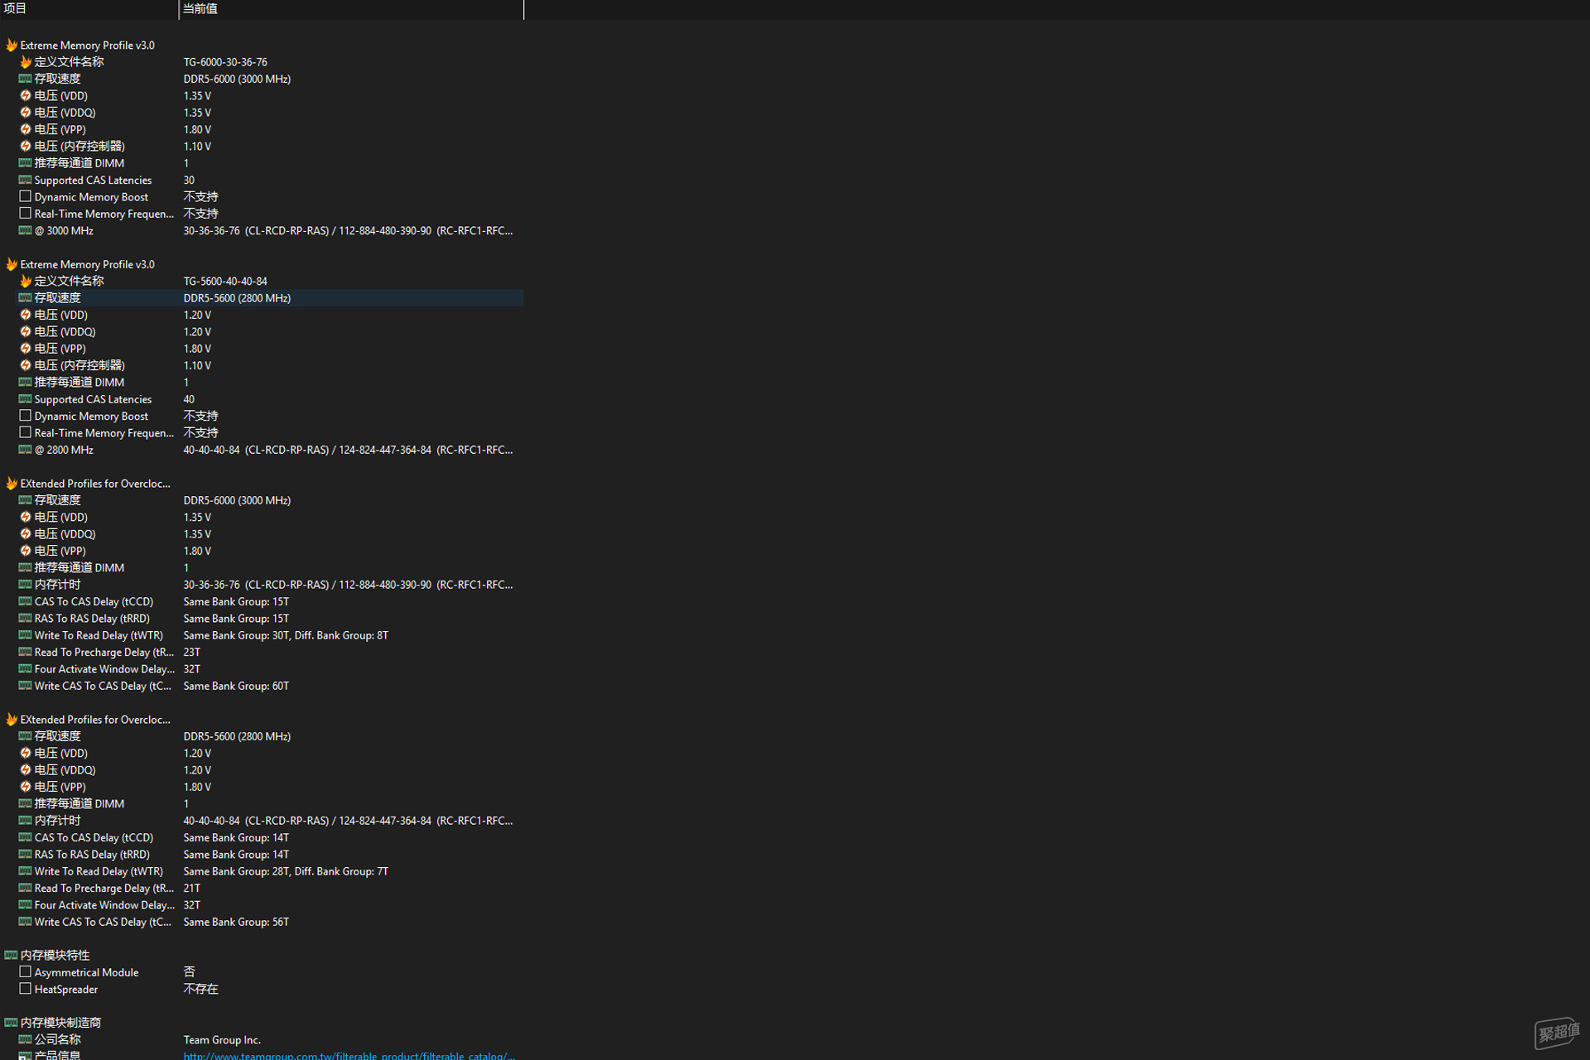Select 内存模块制造商 section header
Viewport: 1590px width, 1060px height.
coord(60,1024)
